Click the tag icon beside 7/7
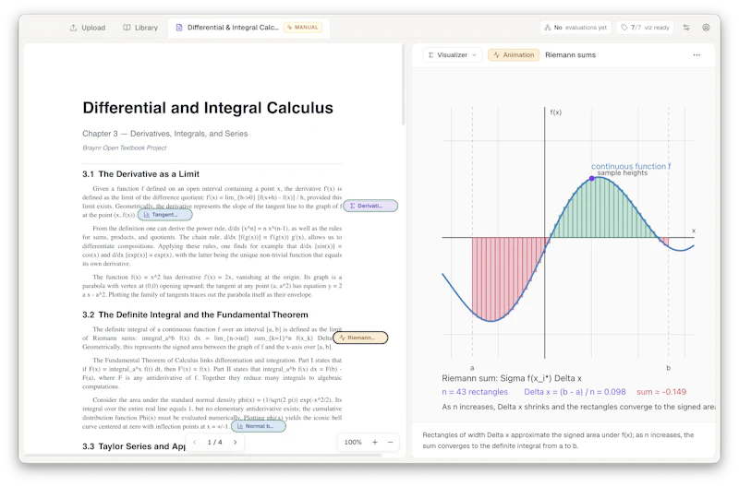The width and height of the screenshot is (739, 486). (x=624, y=28)
